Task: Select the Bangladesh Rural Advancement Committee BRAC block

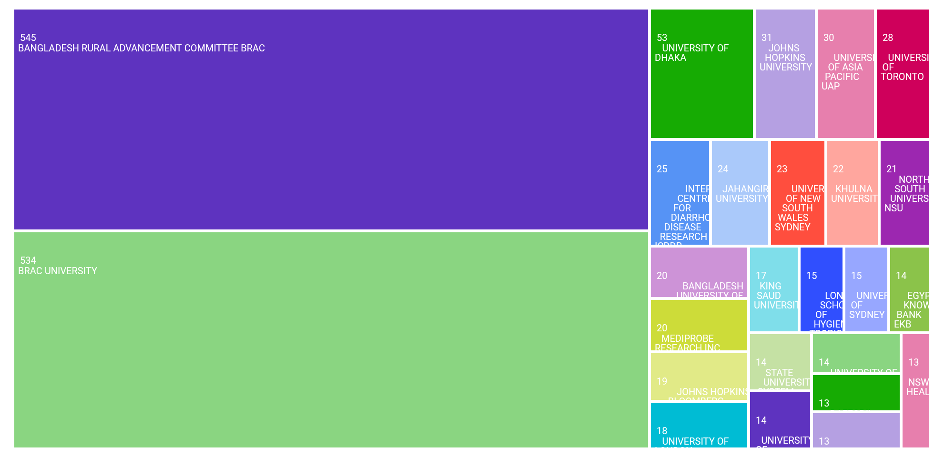Action: pos(331,119)
